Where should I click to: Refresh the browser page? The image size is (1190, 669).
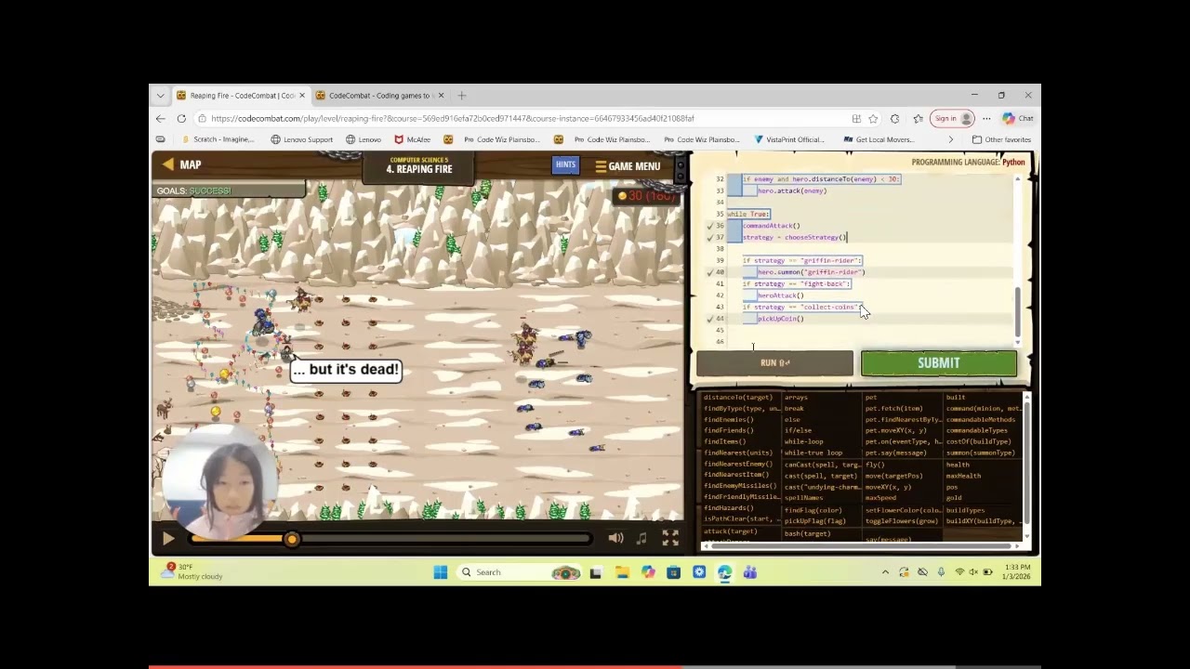tap(181, 119)
